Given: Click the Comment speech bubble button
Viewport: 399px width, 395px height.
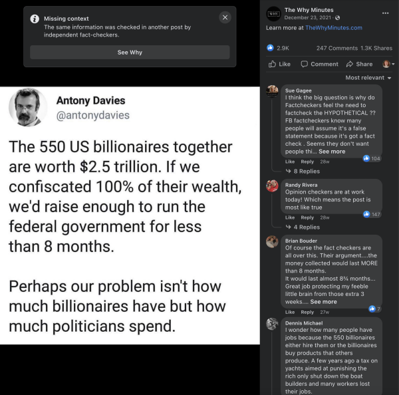Looking at the screenshot, I should [x=319, y=64].
